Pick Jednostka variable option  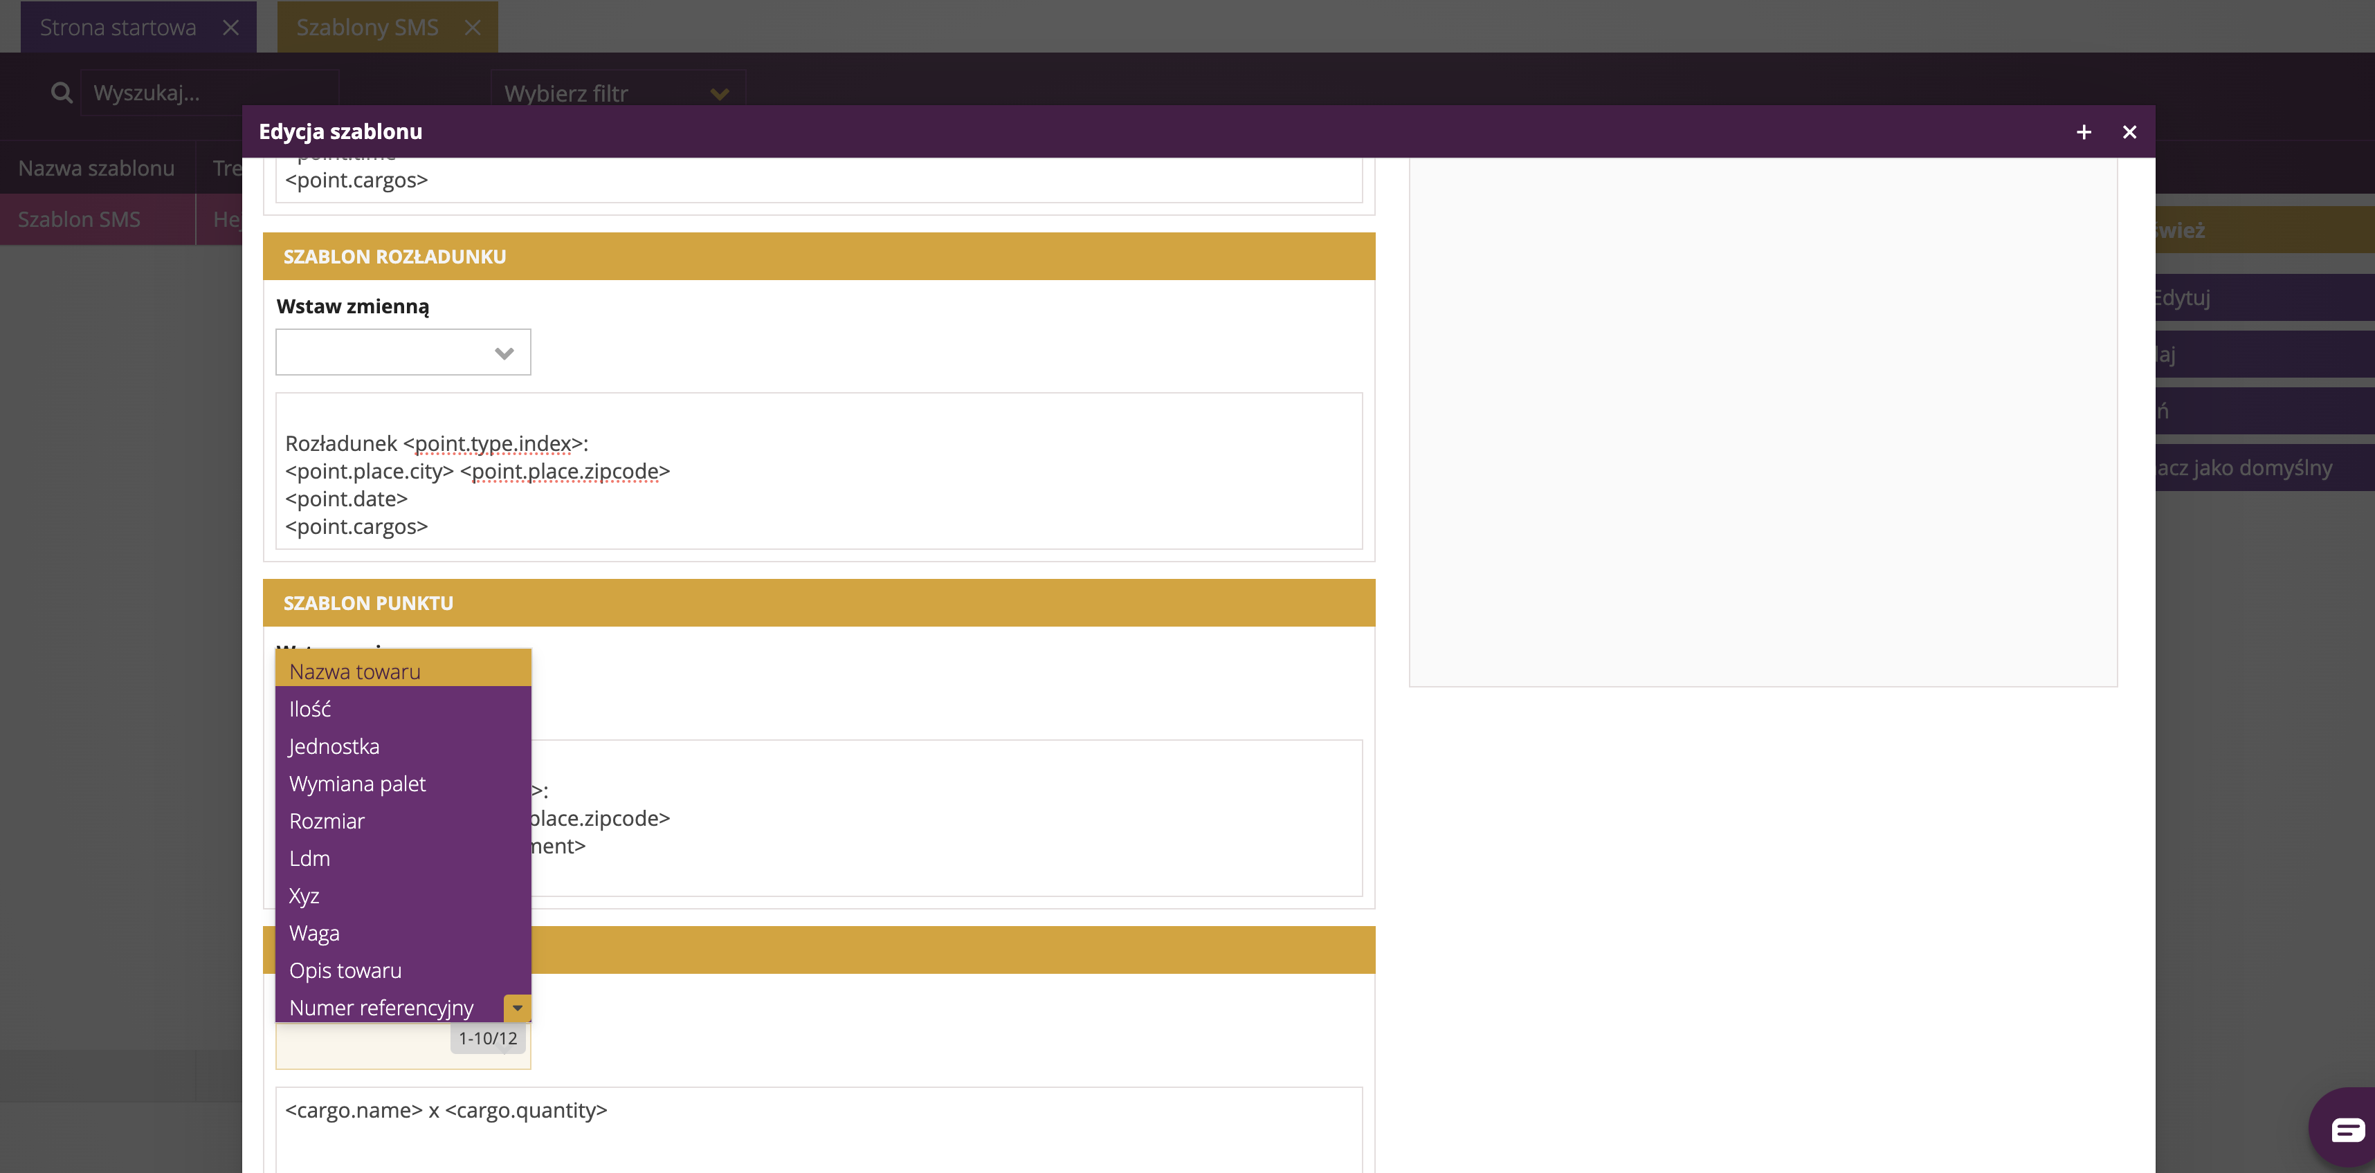click(x=334, y=746)
